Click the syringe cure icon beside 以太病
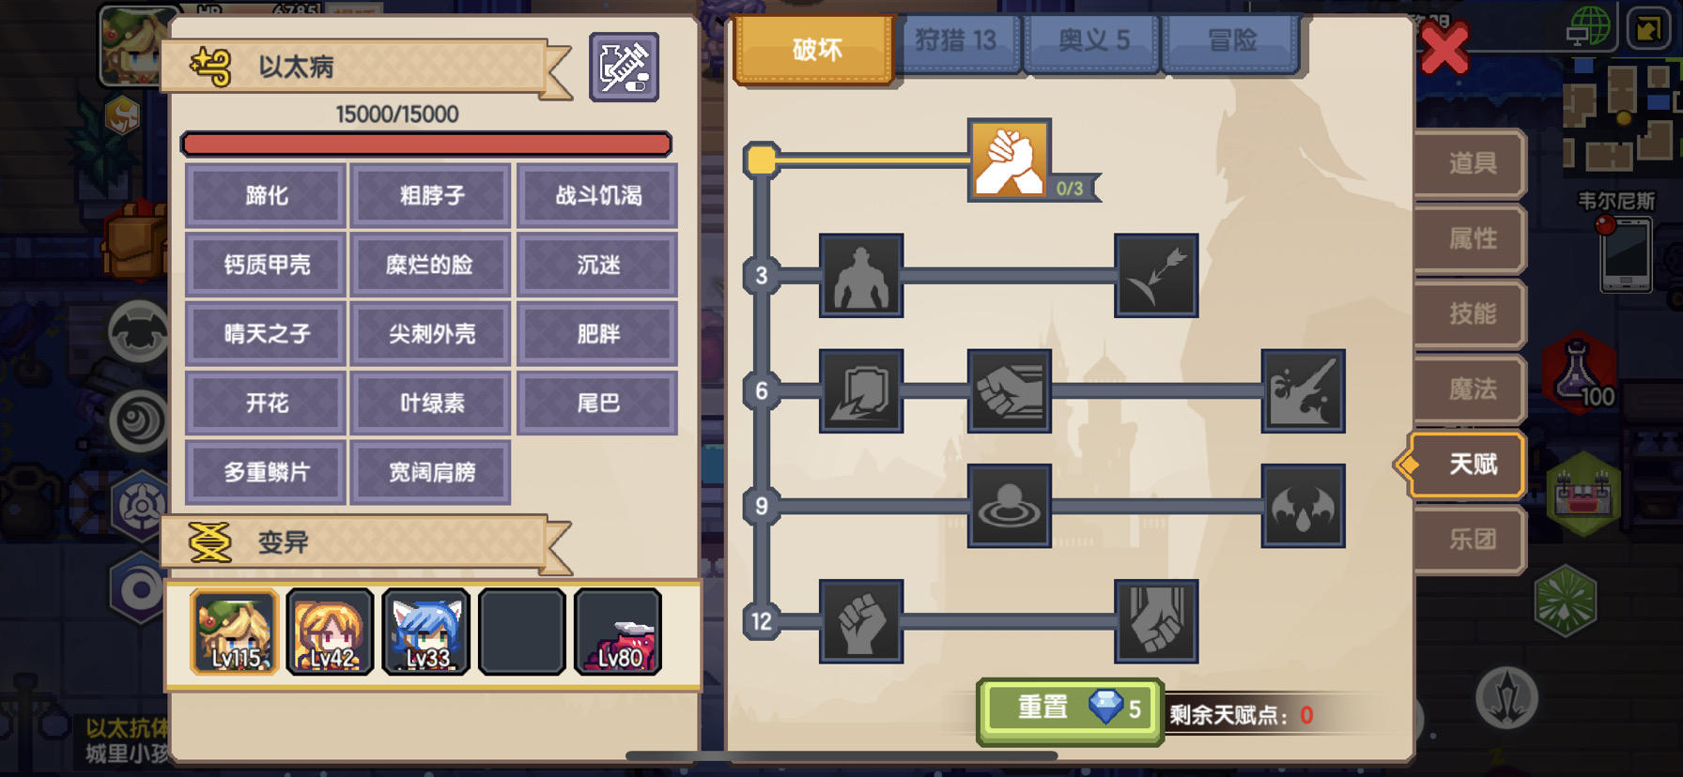 (625, 67)
